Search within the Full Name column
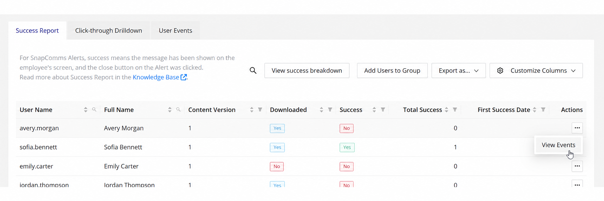This screenshot has width=604, height=201. [x=178, y=110]
